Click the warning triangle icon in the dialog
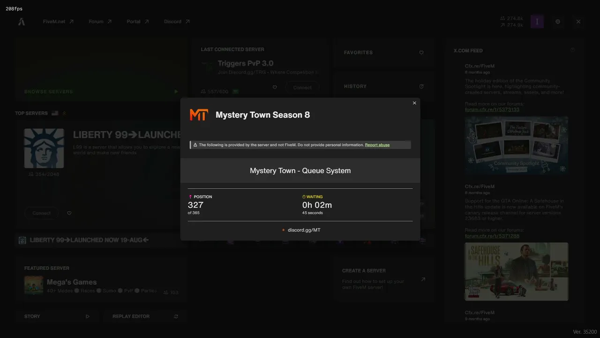This screenshot has width=600, height=338. tap(195, 145)
